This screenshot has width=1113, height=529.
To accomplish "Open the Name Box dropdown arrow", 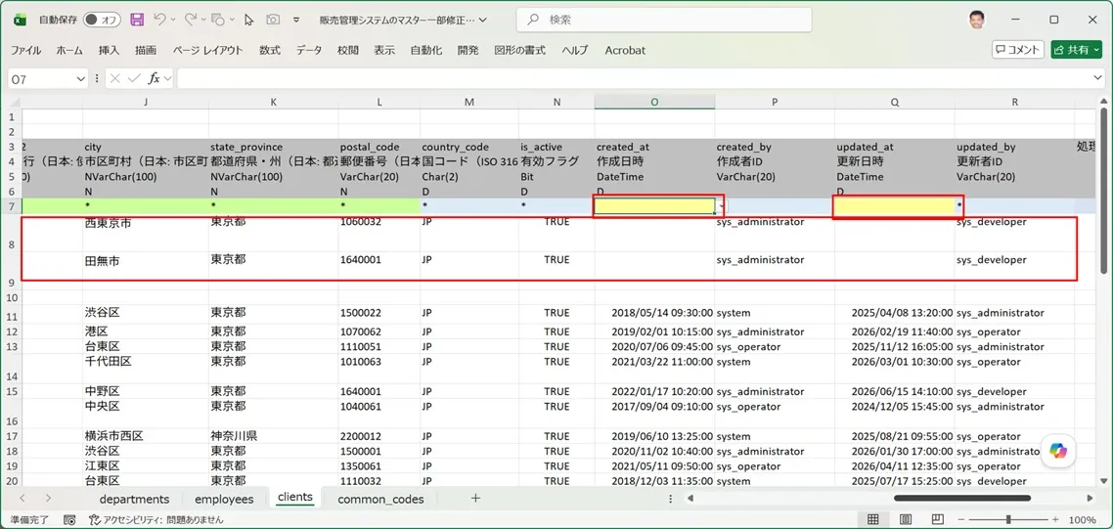I will (80, 79).
